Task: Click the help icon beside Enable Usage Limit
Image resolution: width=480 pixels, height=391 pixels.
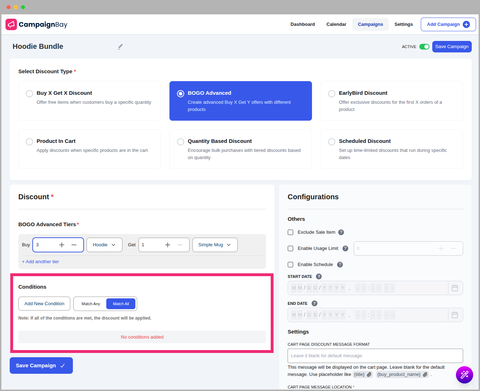Action: pyautogui.click(x=345, y=248)
